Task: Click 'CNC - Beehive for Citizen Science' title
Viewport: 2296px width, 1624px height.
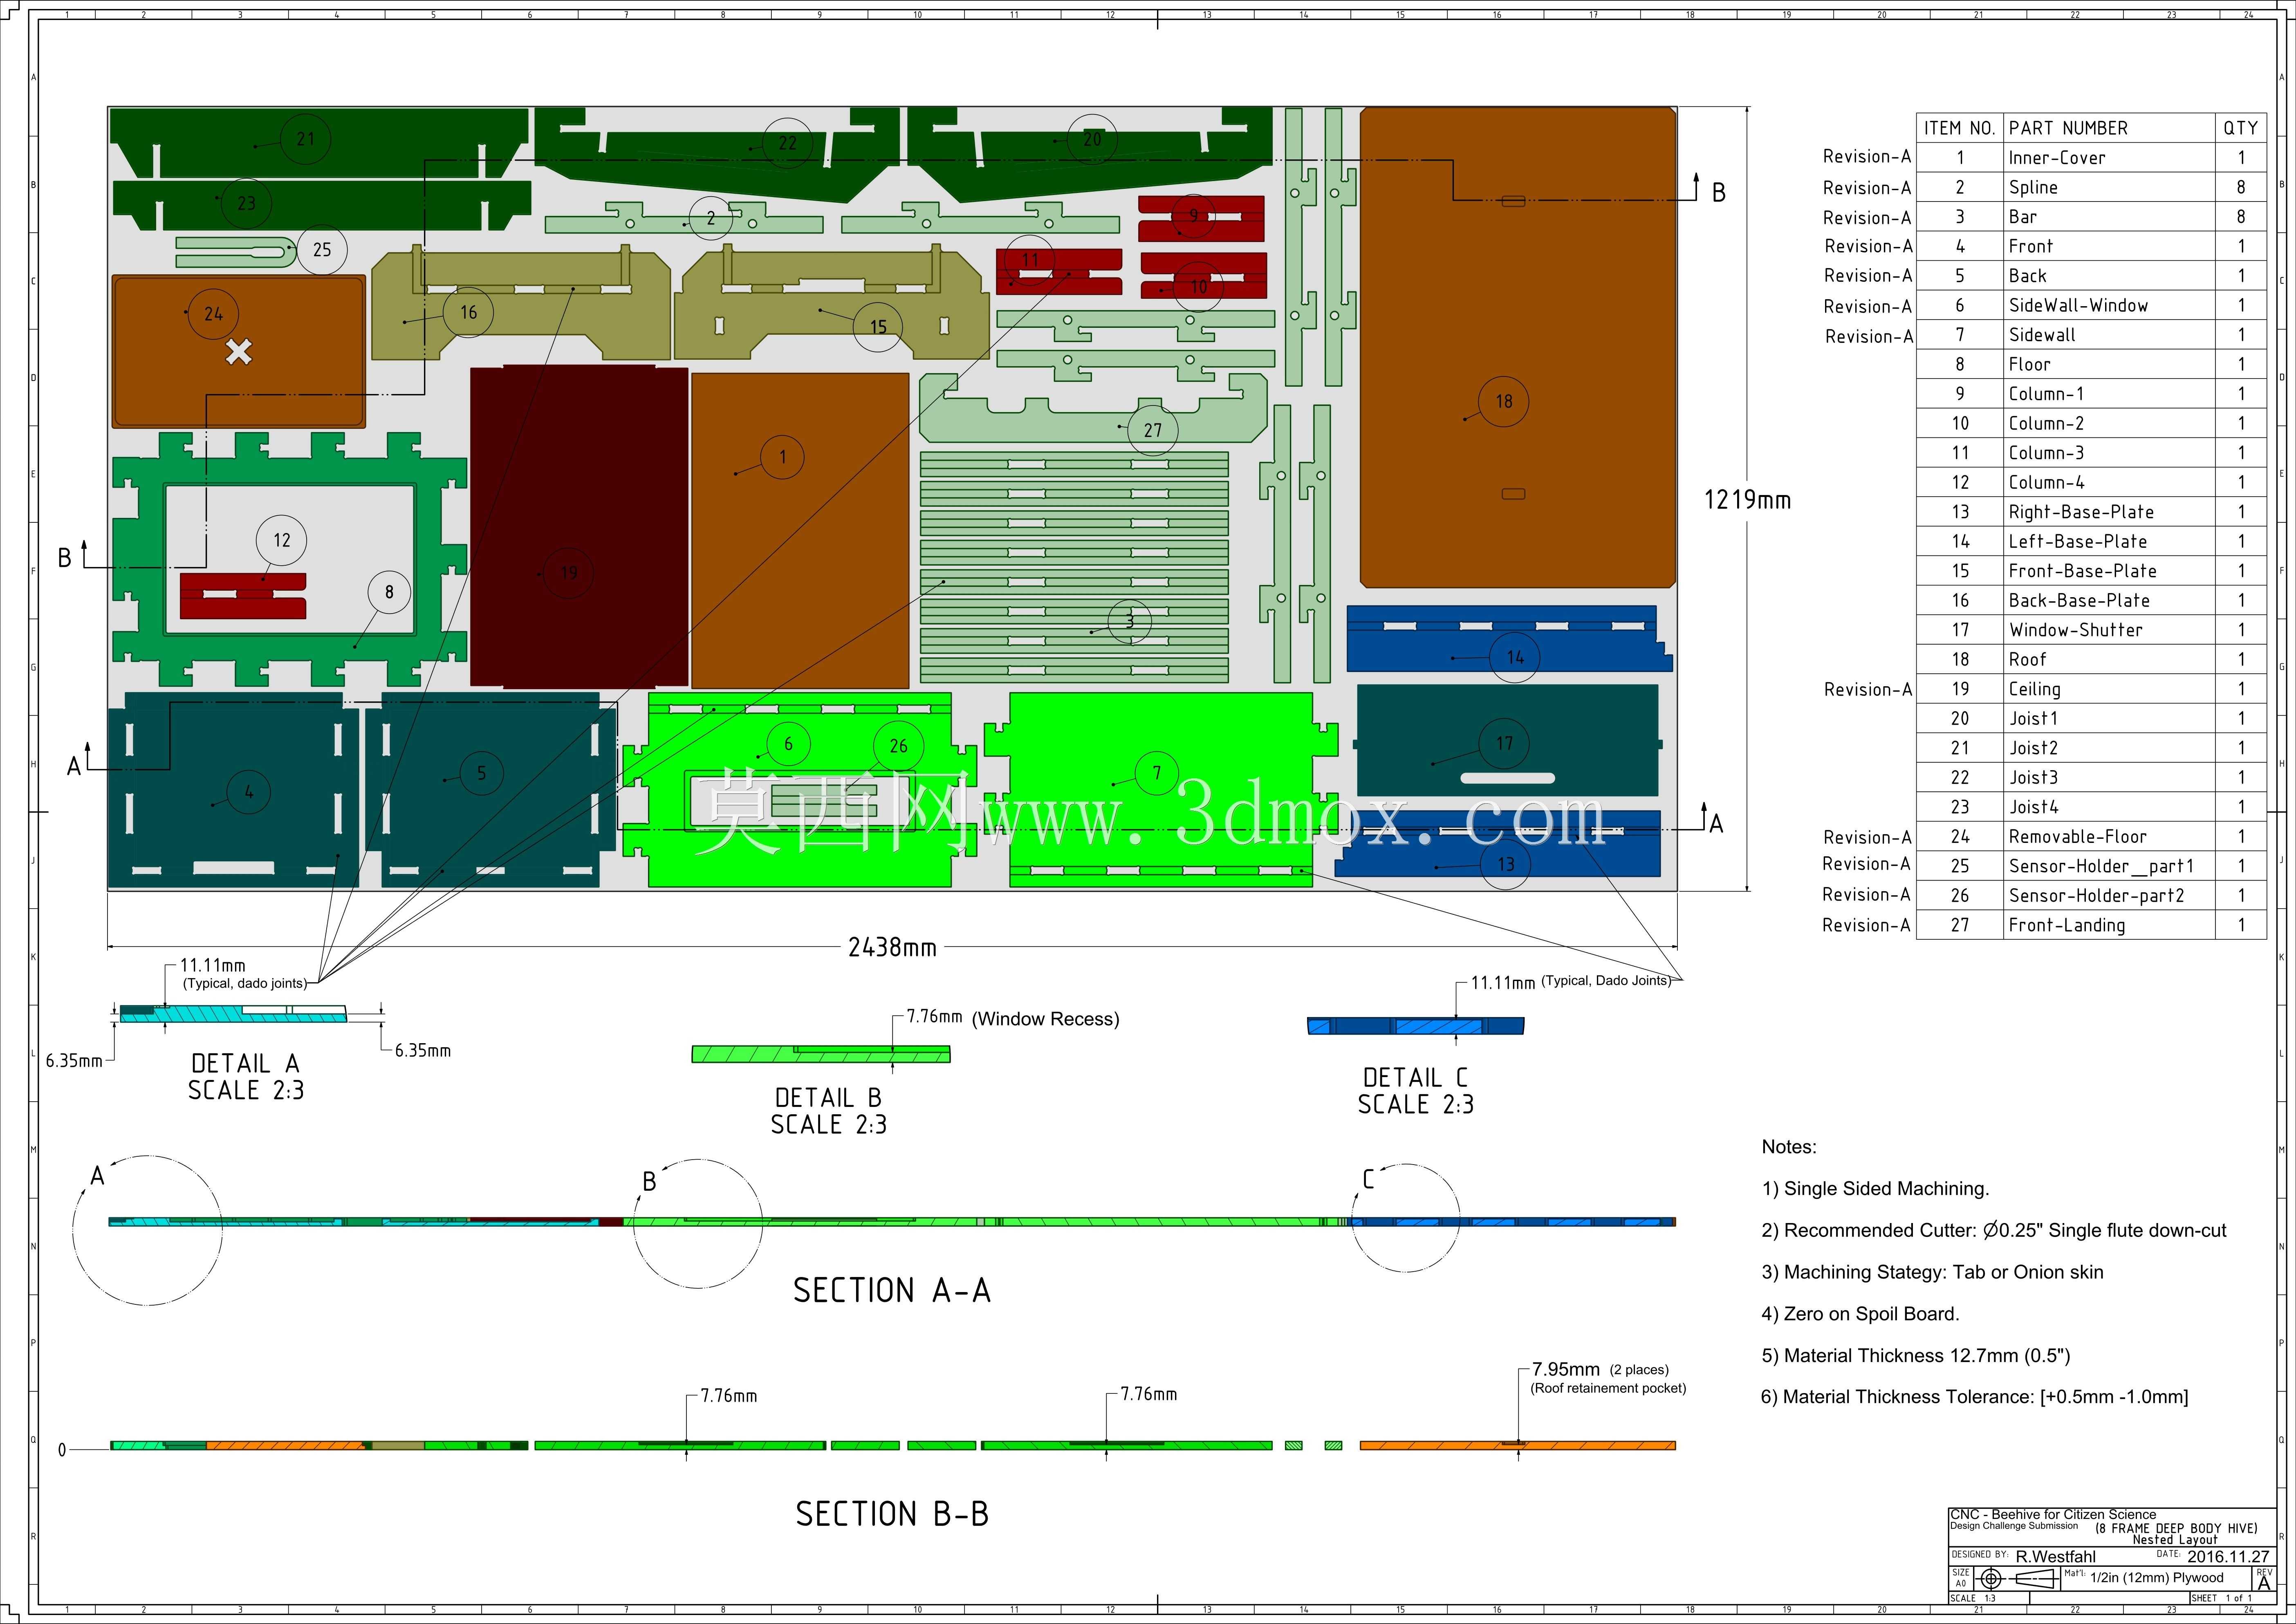Action: pyautogui.click(x=2053, y=1515)
